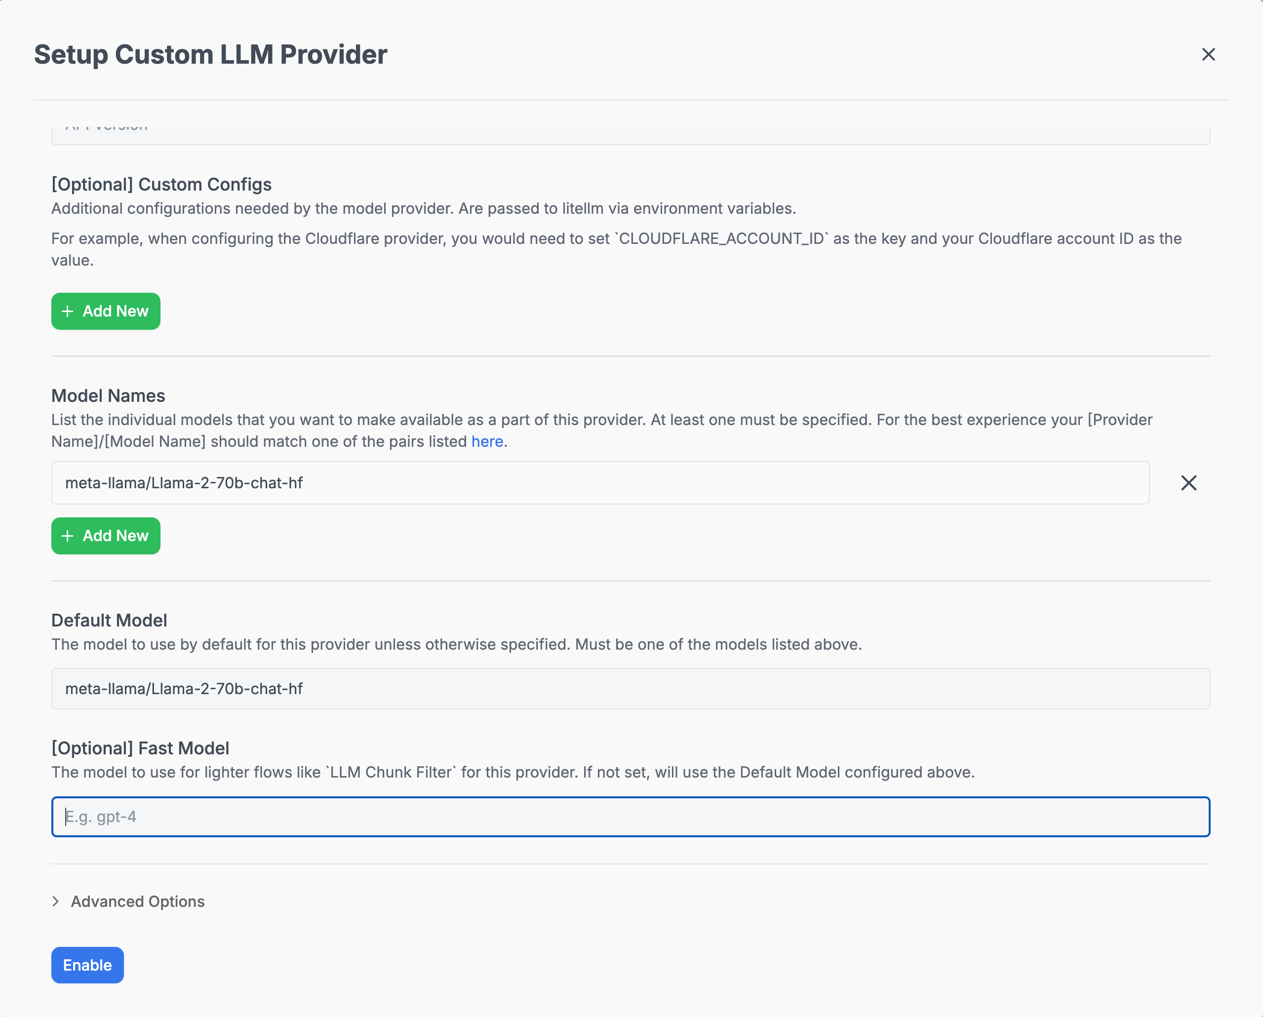This screenshot has height=1017, width=1263.
Task: Click the Fast Model input box
Action: pyautogui.click(x=631, y=816)
